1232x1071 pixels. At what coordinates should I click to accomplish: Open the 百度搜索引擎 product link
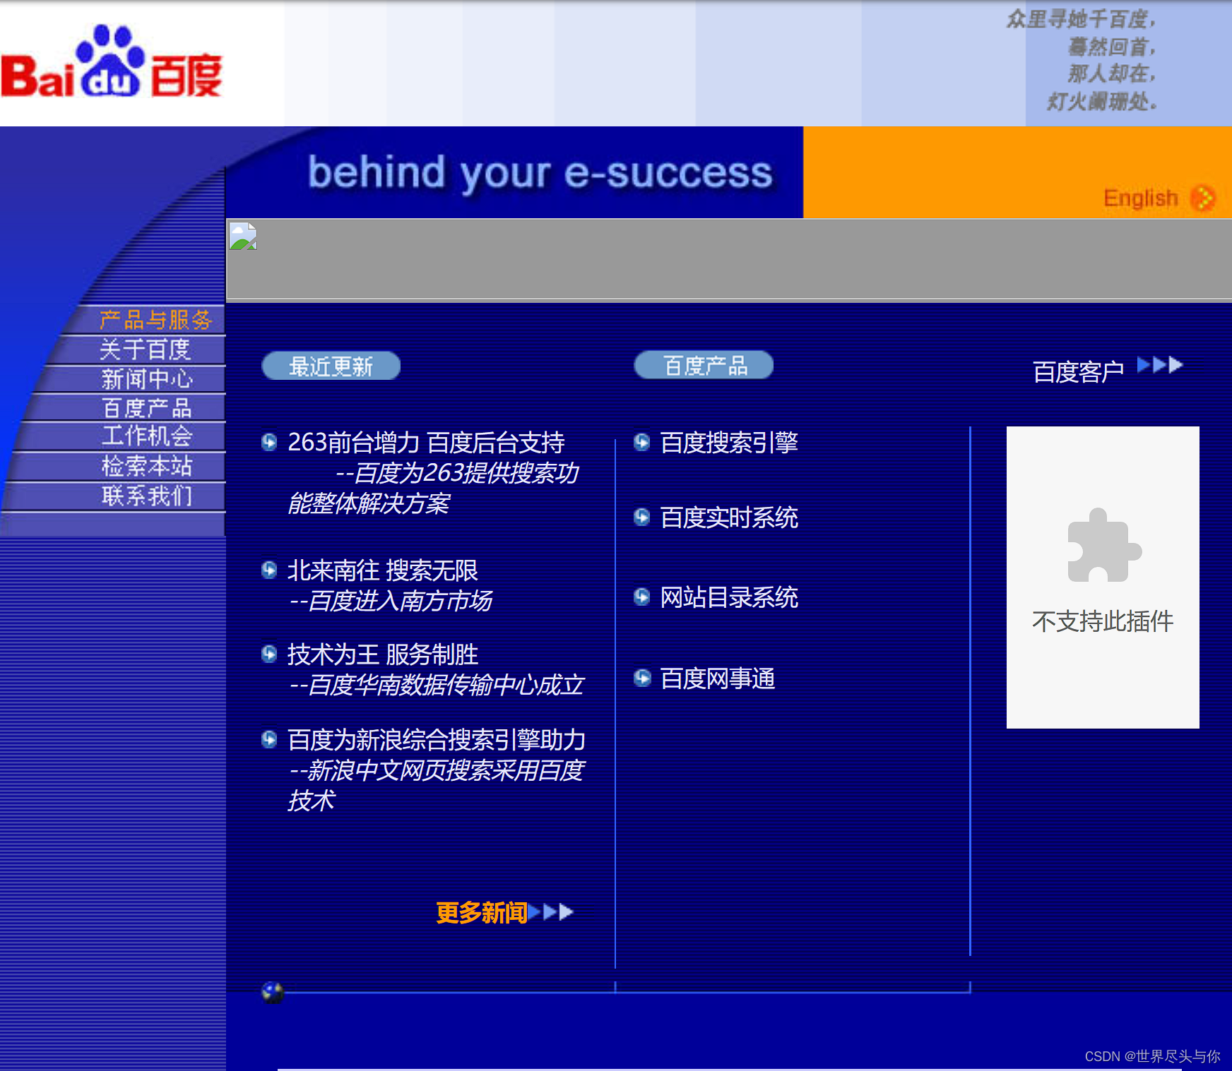(729, 443)
